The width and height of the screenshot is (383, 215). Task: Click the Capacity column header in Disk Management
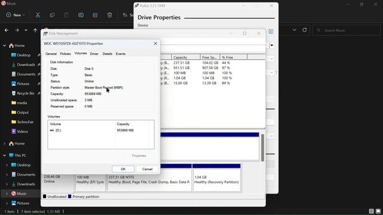[x=186, y=57]
